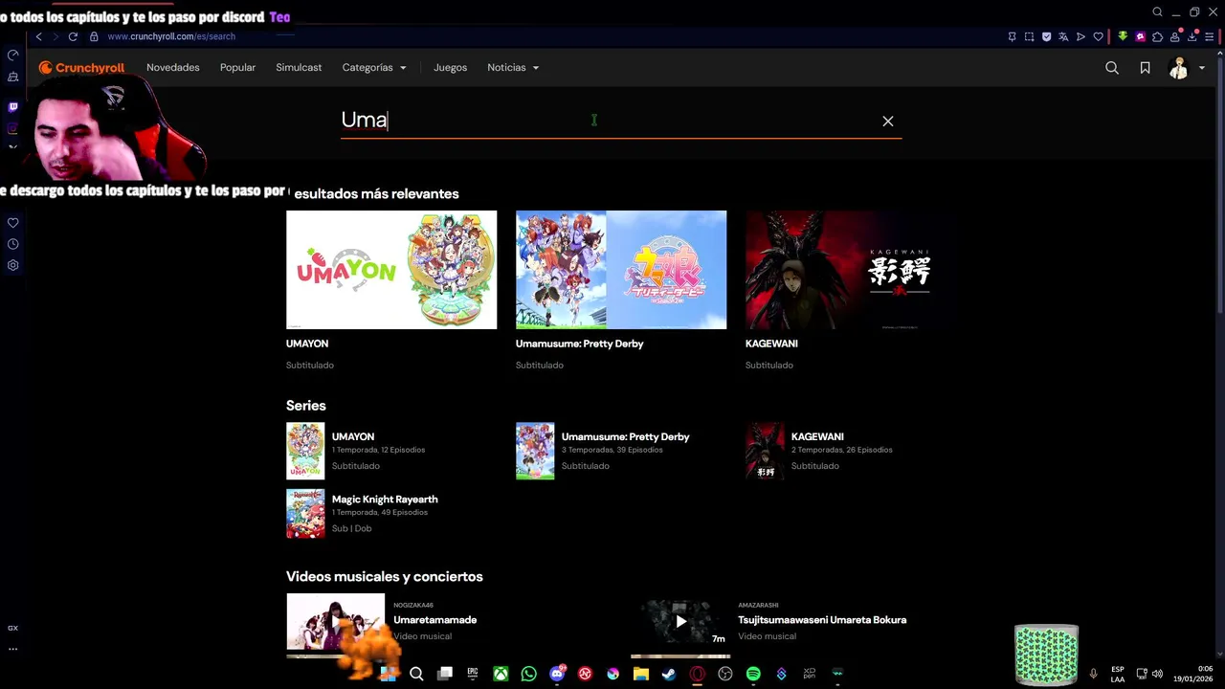Click the profile avatar in the header
Image resolution: width=1225 pixels, height=689 pixels.
pyautogui.click(x=1178, y=68)
